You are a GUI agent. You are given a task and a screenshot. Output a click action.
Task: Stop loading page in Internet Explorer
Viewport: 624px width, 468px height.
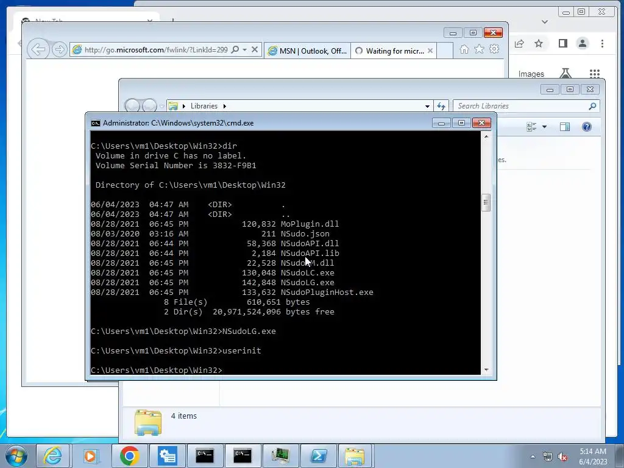click(255, 50)
